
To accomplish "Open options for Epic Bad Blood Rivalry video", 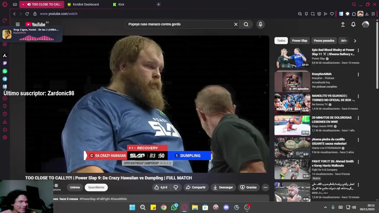I will [x=358, y=51].
